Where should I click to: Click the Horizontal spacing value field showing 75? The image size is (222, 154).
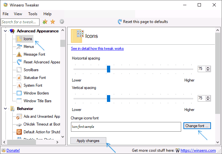point(202,69)
